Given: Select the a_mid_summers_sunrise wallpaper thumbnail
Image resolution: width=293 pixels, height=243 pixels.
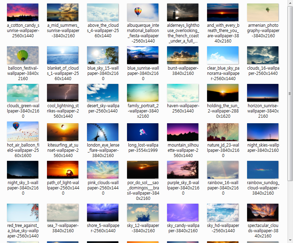Looking at the screenshot, I should pyautogui.click(x=63, y=12).
